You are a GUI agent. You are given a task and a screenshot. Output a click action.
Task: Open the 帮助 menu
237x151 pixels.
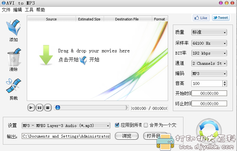click(x=41, y=10)
